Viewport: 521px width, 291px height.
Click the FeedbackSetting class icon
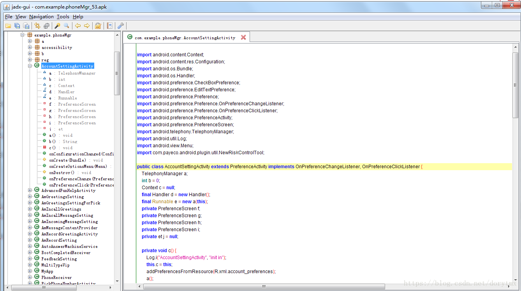(37, 259)
